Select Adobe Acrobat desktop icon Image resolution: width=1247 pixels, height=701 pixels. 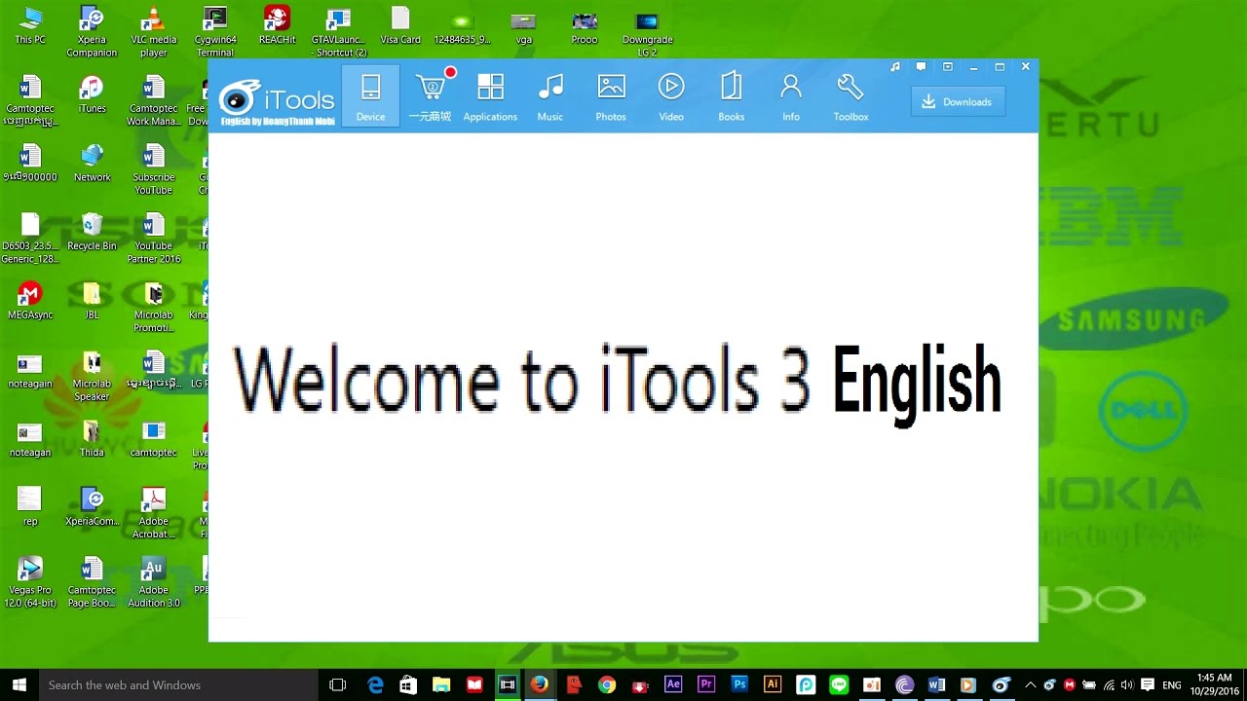(153, 514)
